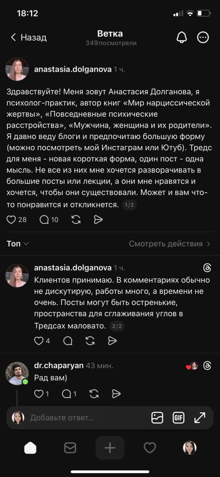Open the Топ sort order dropdown
This screenshot has width=220, height=477.
17,243
